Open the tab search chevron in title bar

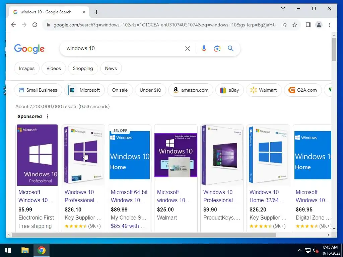point(283,8)
